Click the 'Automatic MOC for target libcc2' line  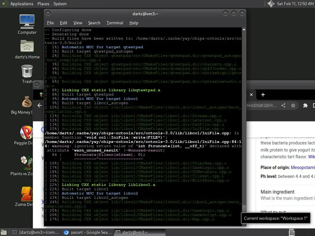pos(100,193)
